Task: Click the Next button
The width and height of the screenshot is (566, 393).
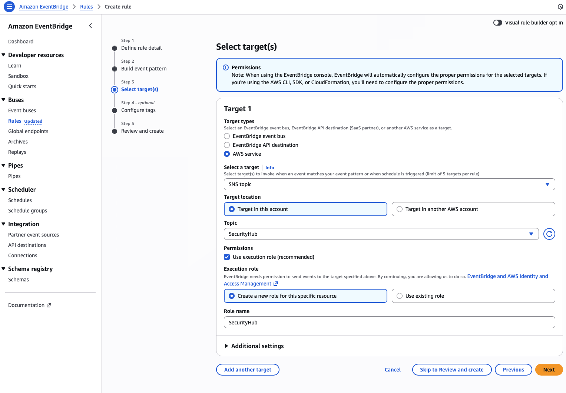Action: 549,370
